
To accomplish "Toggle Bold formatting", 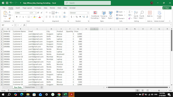I will 17,17.
